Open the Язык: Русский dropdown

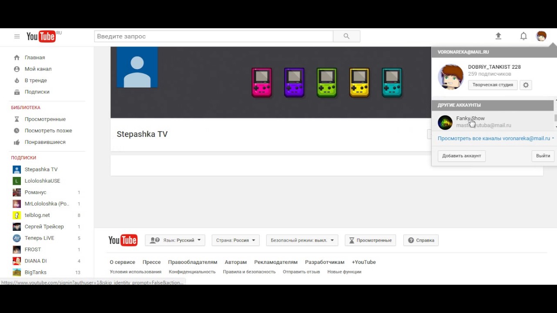point(175,240)
